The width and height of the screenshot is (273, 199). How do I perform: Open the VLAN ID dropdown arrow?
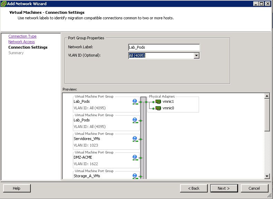click(x=196, y=56)
